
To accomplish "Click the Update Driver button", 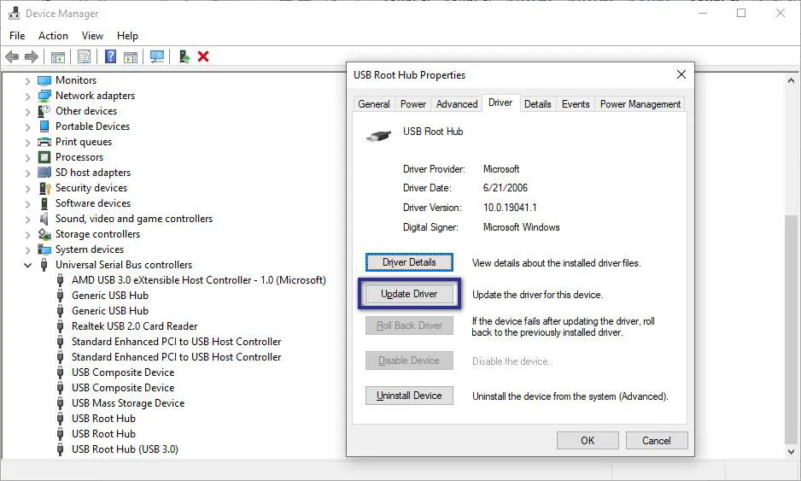I will click(x=409, y=294).
